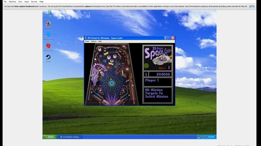261x146 pixels.
Task: Open the Game menu in 3D Pinball
Action: click(x=87, y=41)
